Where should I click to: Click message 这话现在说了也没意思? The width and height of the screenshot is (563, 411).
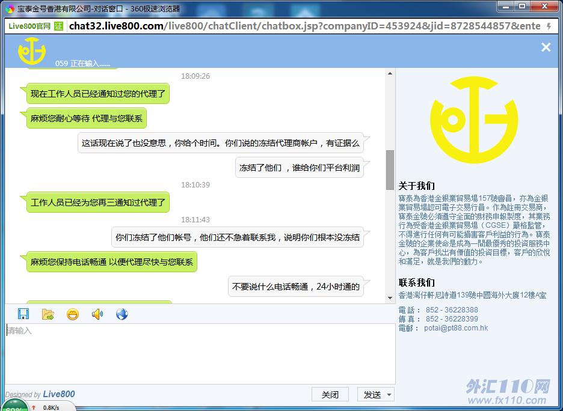221,143
